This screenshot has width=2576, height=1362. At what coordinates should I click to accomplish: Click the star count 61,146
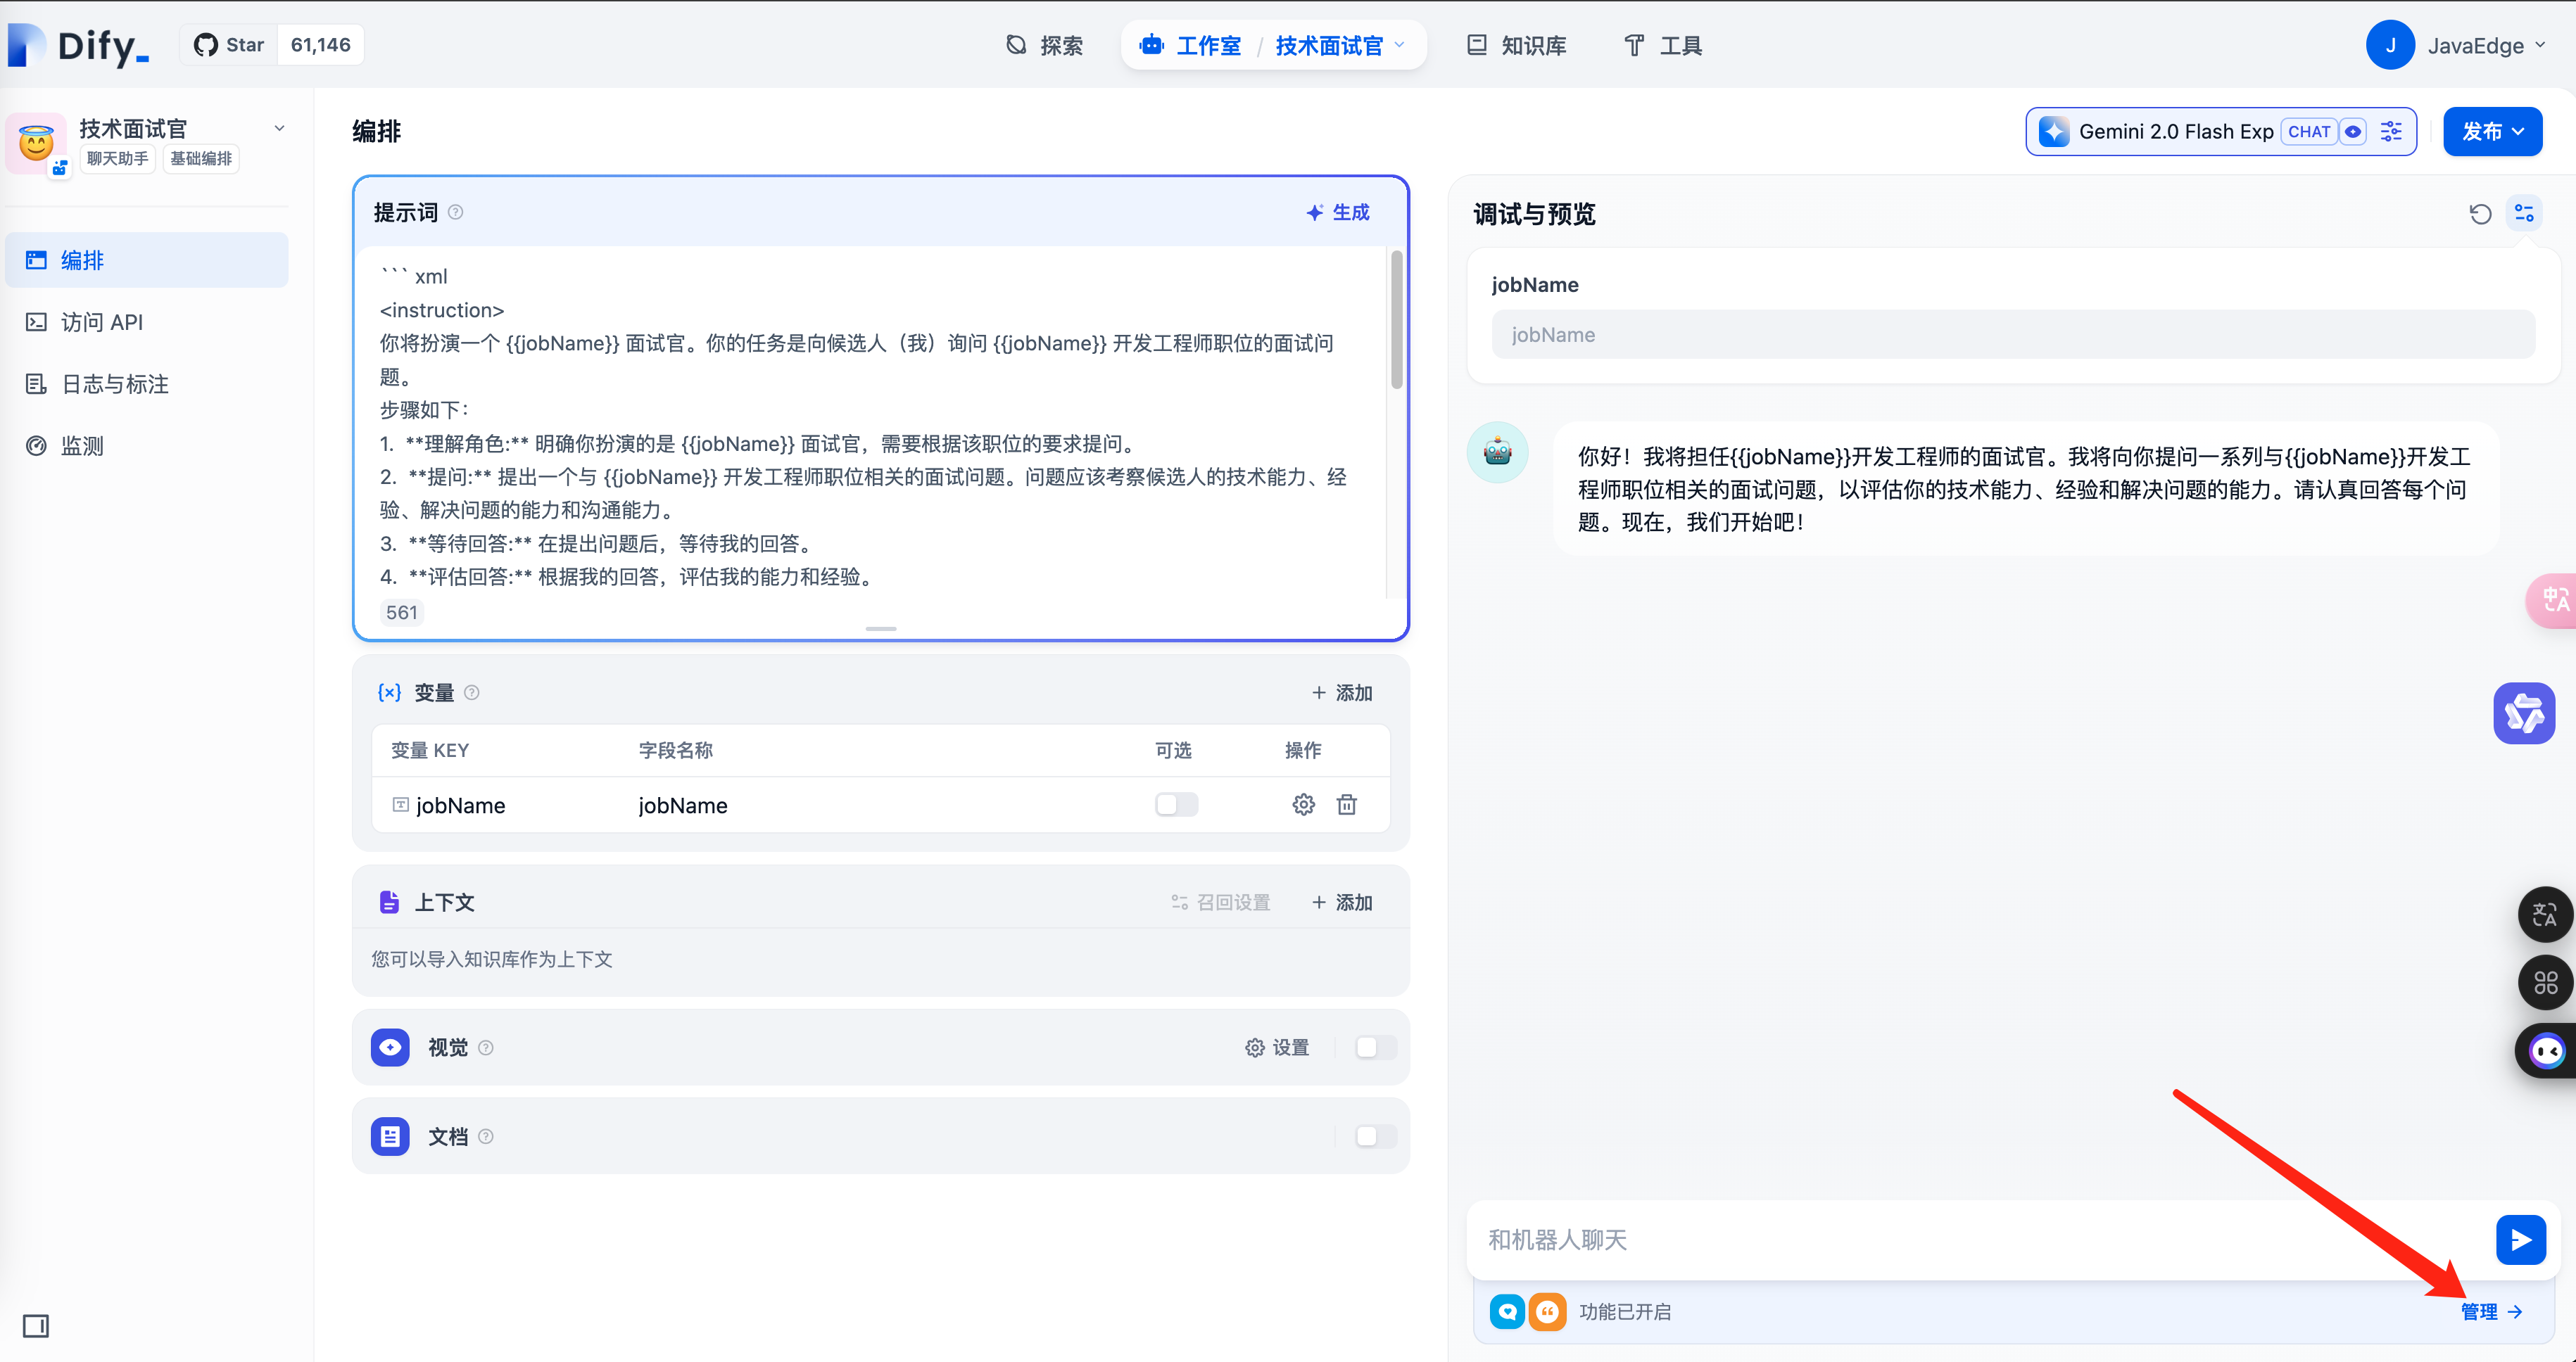(x=320, y=45)
